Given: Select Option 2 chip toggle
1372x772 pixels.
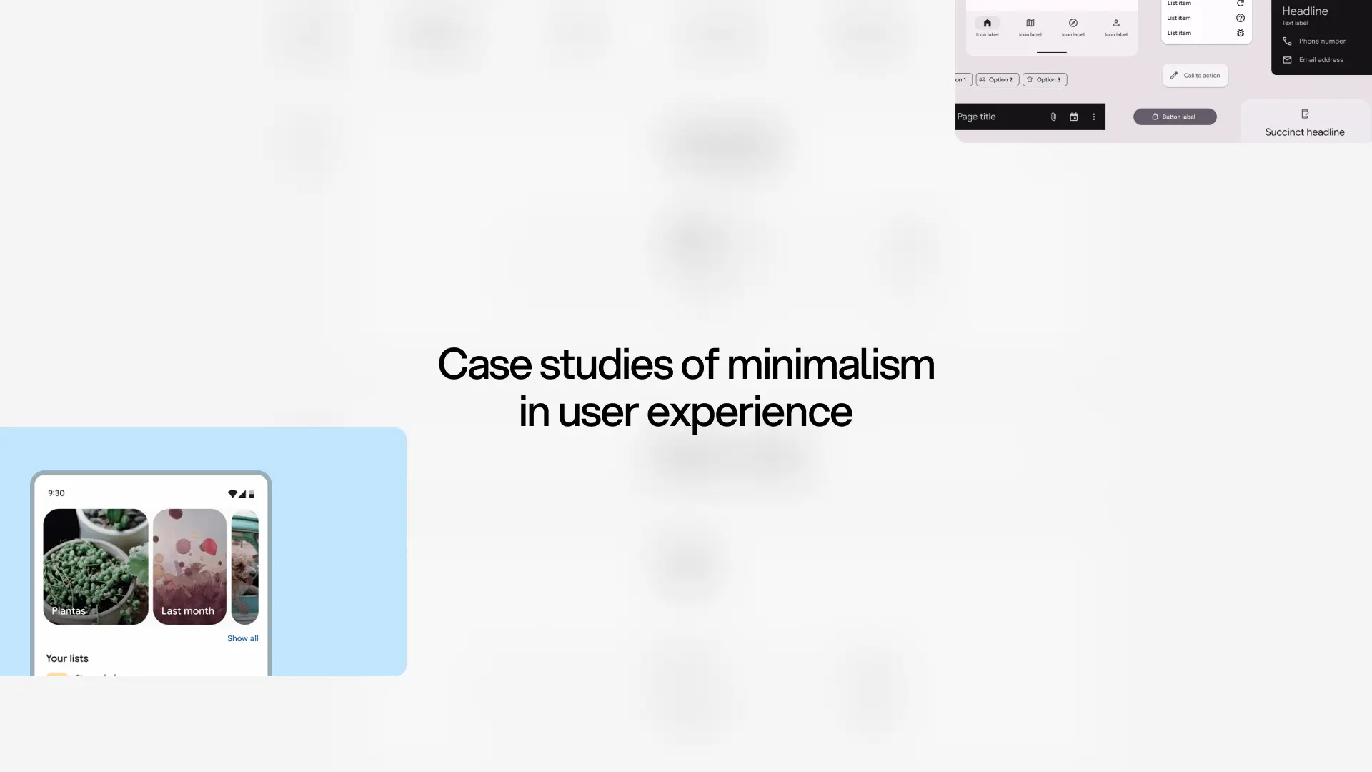Looking at the screenshot, I should click(x=997, y=79).
